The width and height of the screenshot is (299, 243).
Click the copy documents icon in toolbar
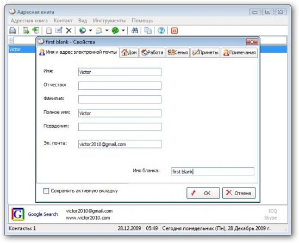148,30
